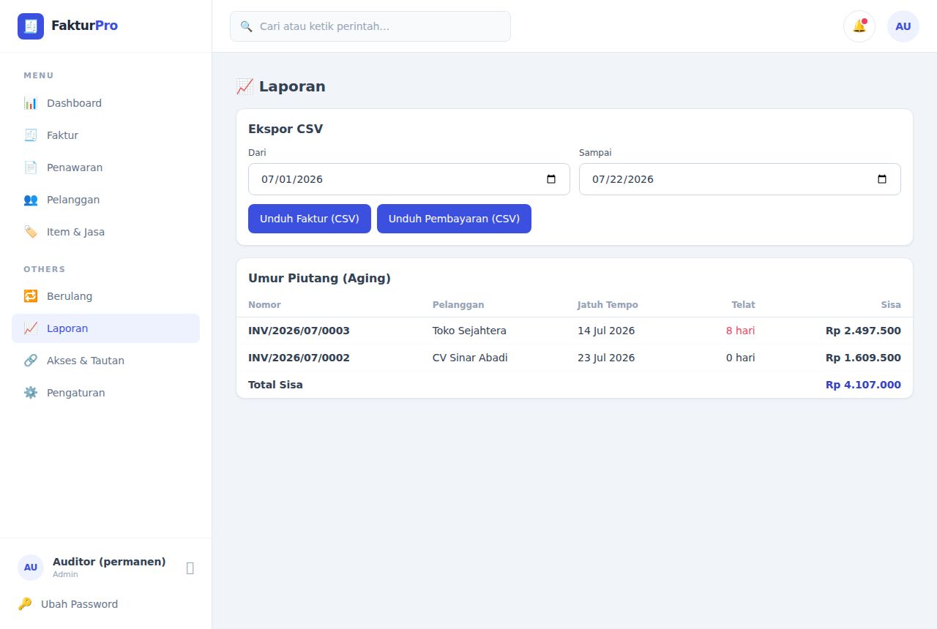This screenshot has width=937, height=629.
Task: Click Unduh Pembayaran (CSV) button
Action: pos(454,219)
